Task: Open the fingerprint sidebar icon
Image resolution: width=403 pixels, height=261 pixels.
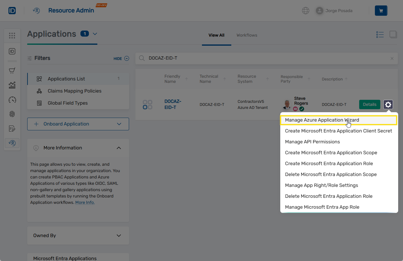Action: pyautogui.click(x=12, y=114)
